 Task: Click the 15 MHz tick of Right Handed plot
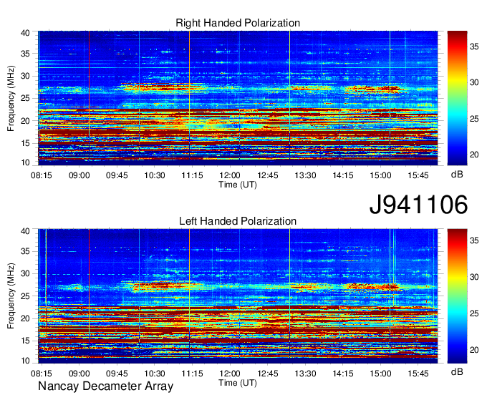coord(26,143)
